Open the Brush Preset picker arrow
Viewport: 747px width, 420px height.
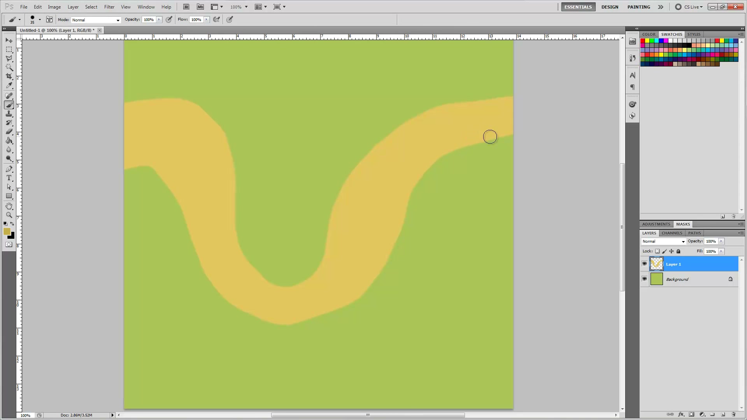[40, 19]
